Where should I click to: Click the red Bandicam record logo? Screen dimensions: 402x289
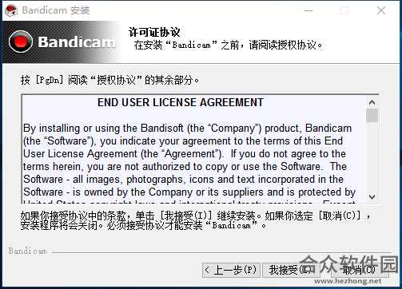point(21,42)
